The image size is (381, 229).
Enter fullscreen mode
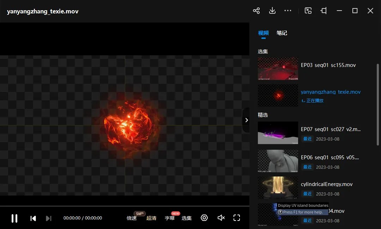[237, 218]
